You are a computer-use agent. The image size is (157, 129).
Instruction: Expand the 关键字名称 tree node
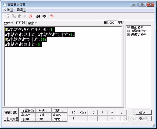click(128, 35)
